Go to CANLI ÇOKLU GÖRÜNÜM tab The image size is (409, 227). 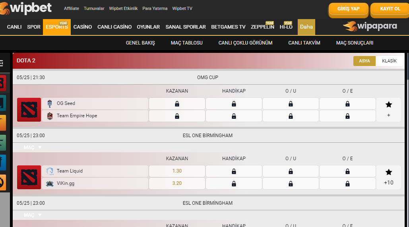[246, 43]
